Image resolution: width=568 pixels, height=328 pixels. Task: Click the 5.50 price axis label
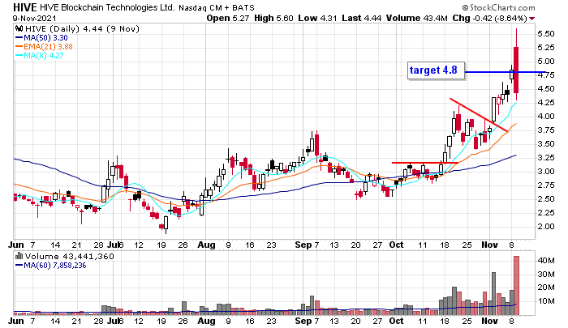(546, 34)
